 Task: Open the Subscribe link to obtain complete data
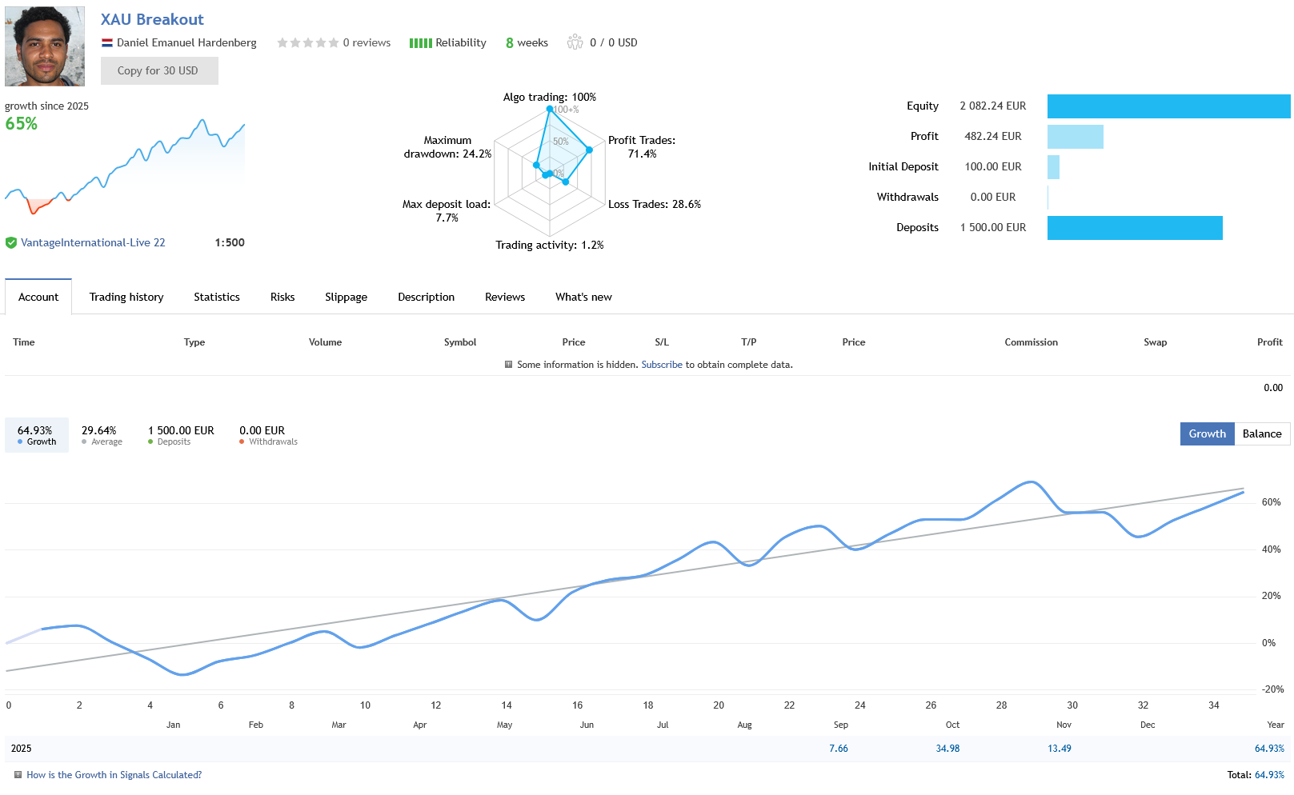click(662, 364)
